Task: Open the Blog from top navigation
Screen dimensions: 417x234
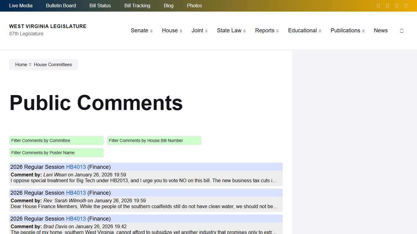Action: 169,5
